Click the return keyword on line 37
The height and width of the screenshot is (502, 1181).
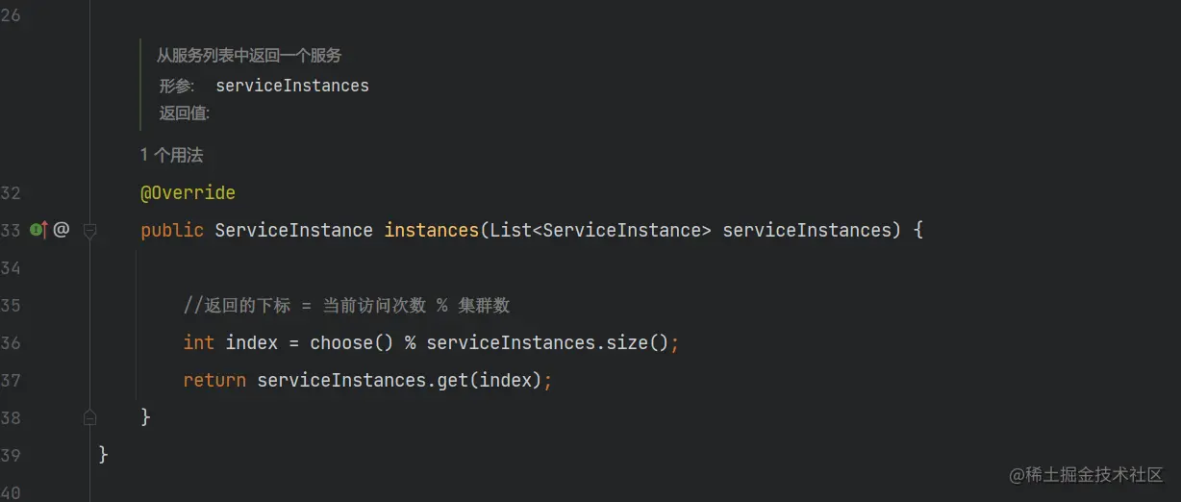214,381
